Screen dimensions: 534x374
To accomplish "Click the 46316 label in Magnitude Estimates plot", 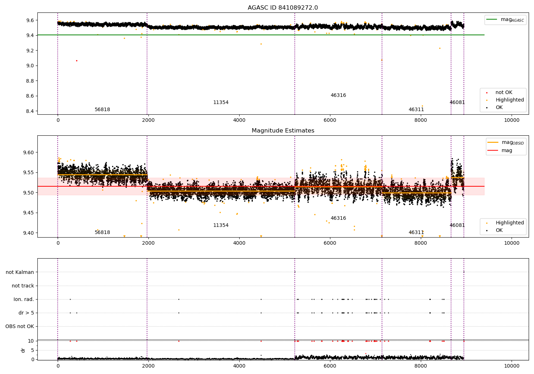I will pos(338,218).
